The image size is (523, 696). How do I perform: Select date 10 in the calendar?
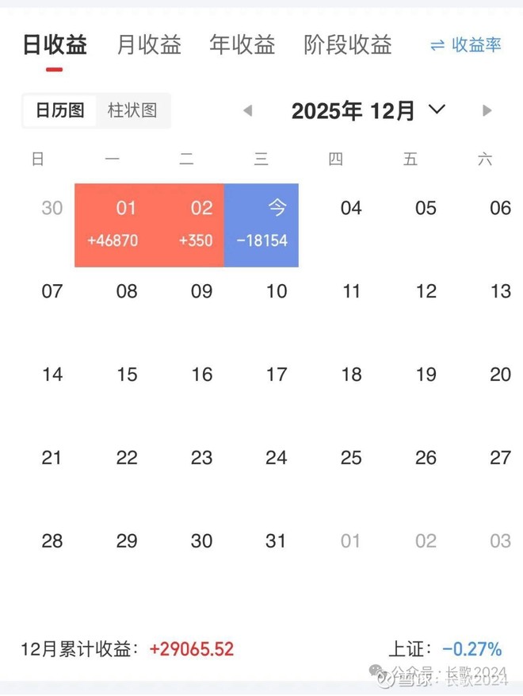277,291
